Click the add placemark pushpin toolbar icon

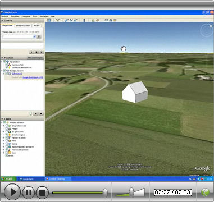tap(57, 20)
